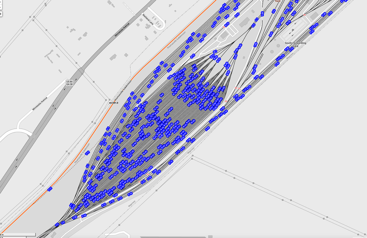Click the isolated blue marker on the orange line

pos(50,189)
